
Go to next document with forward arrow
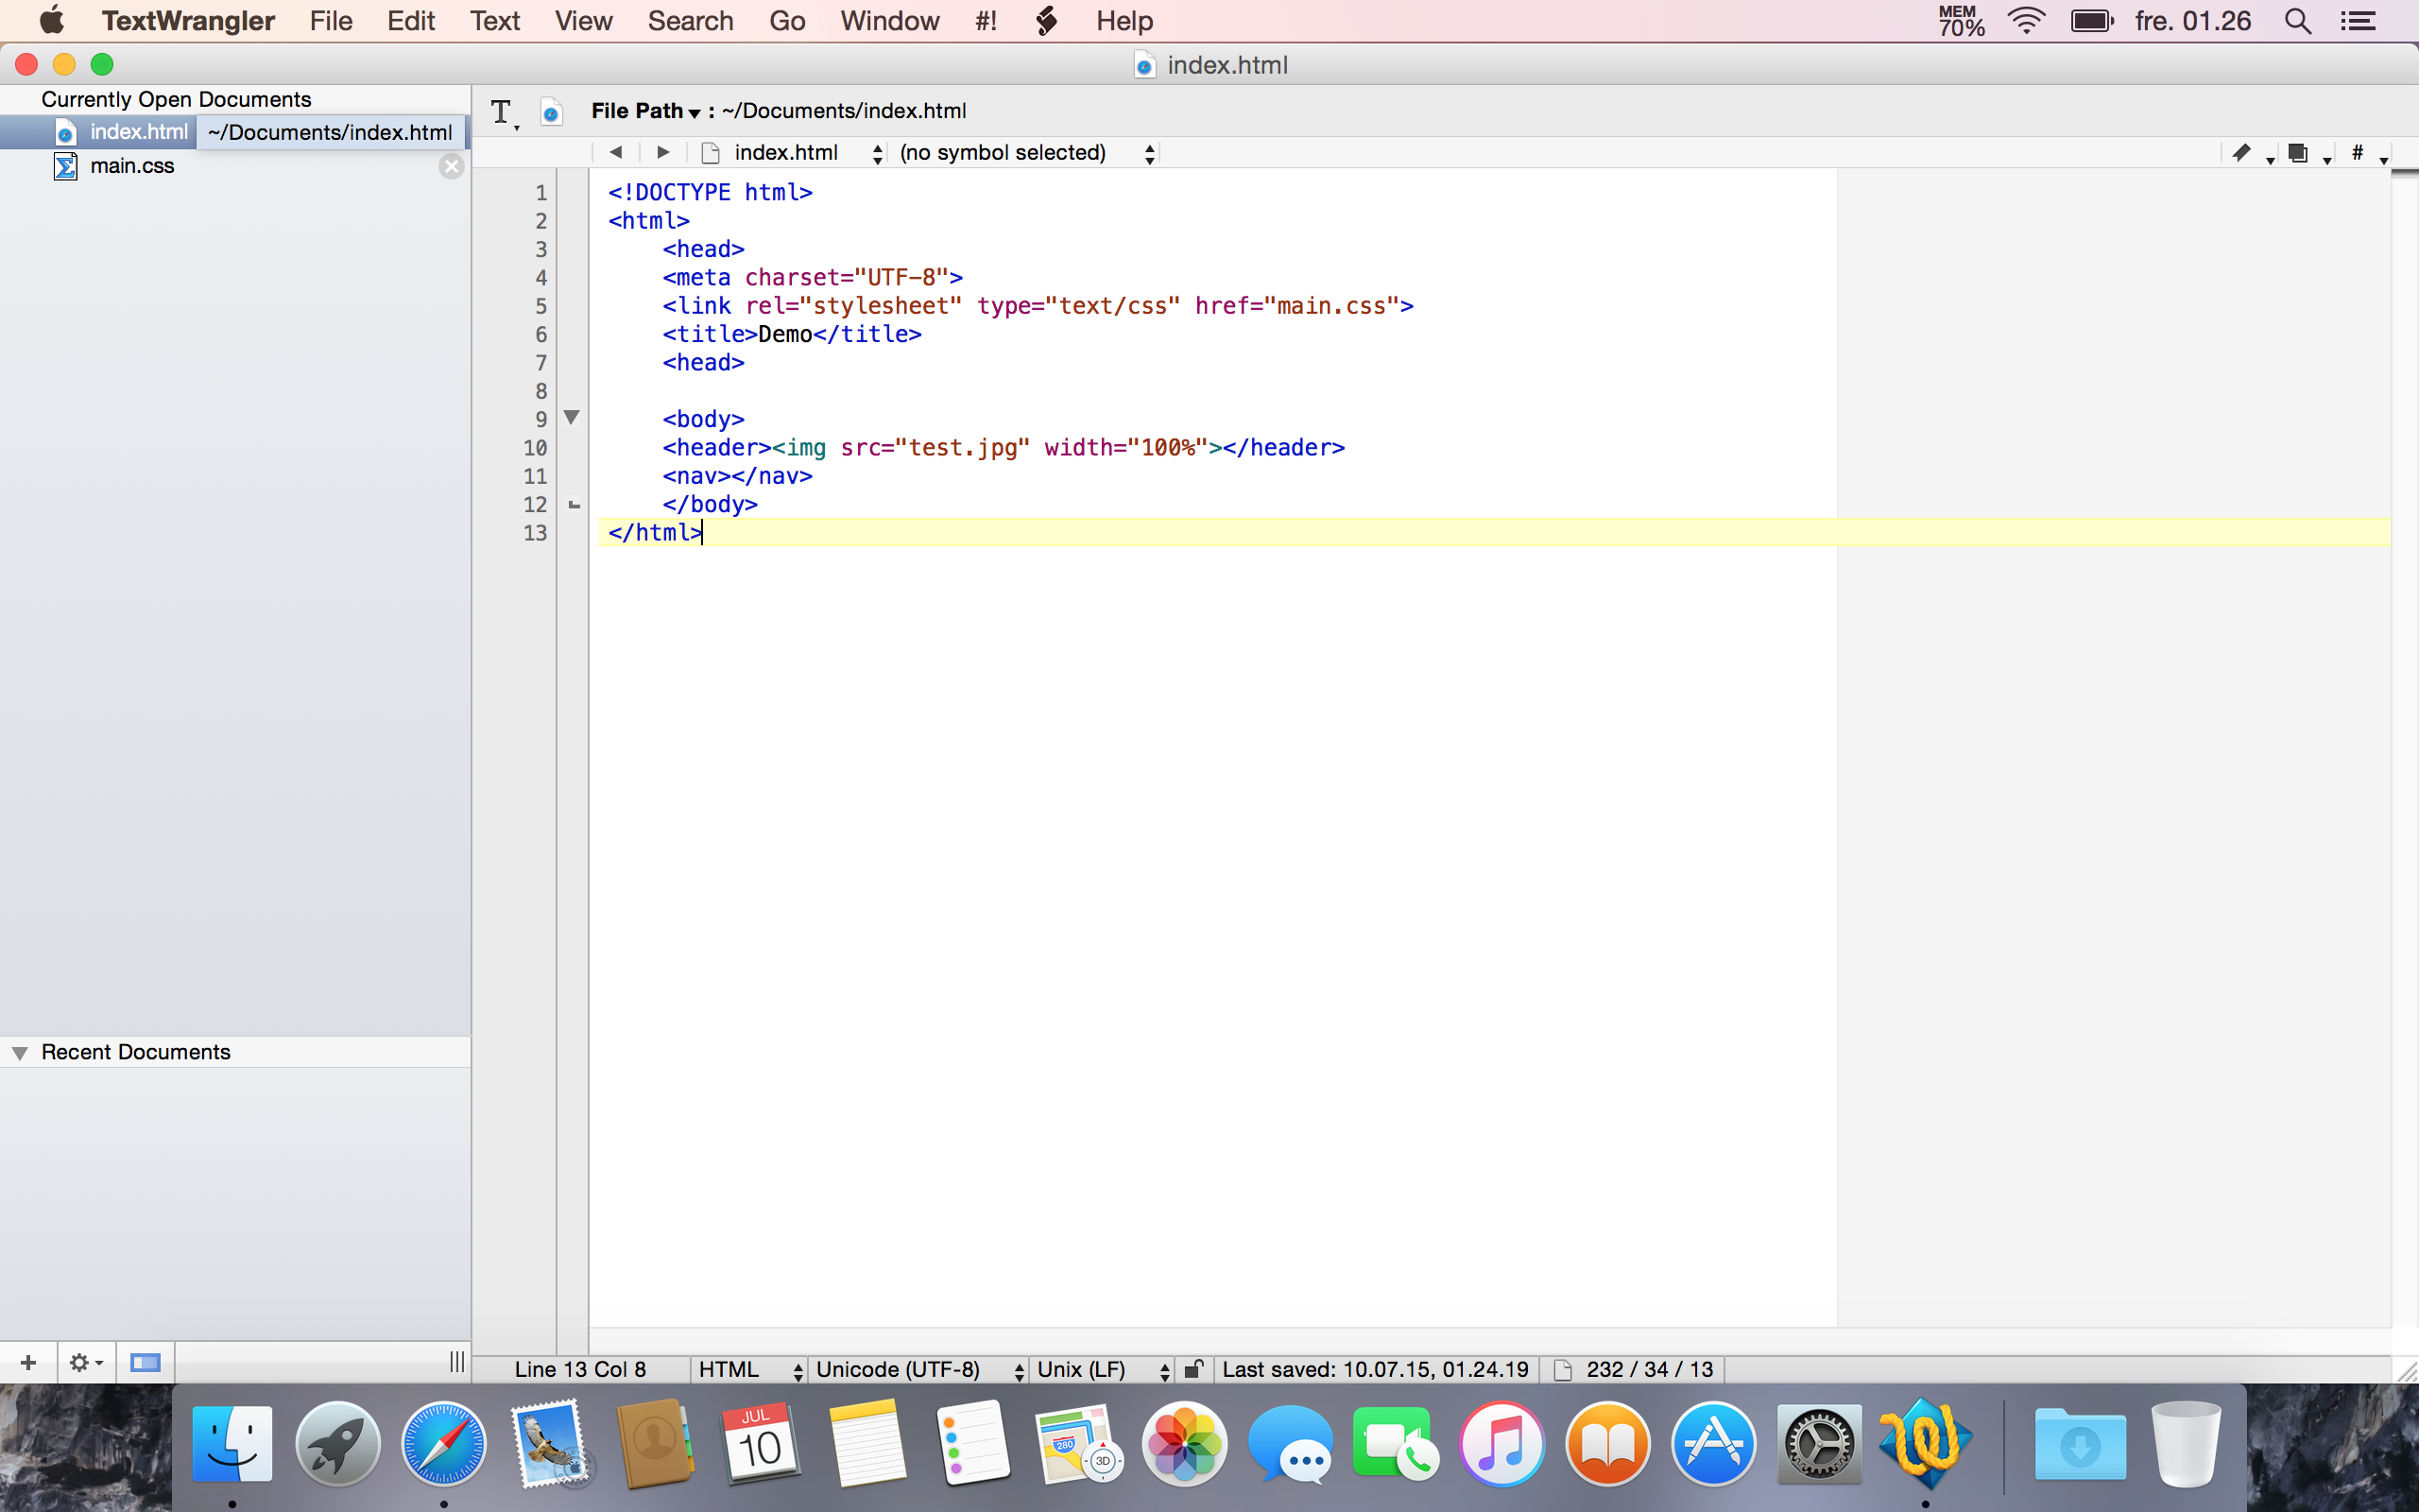click(x=662, y=152)
